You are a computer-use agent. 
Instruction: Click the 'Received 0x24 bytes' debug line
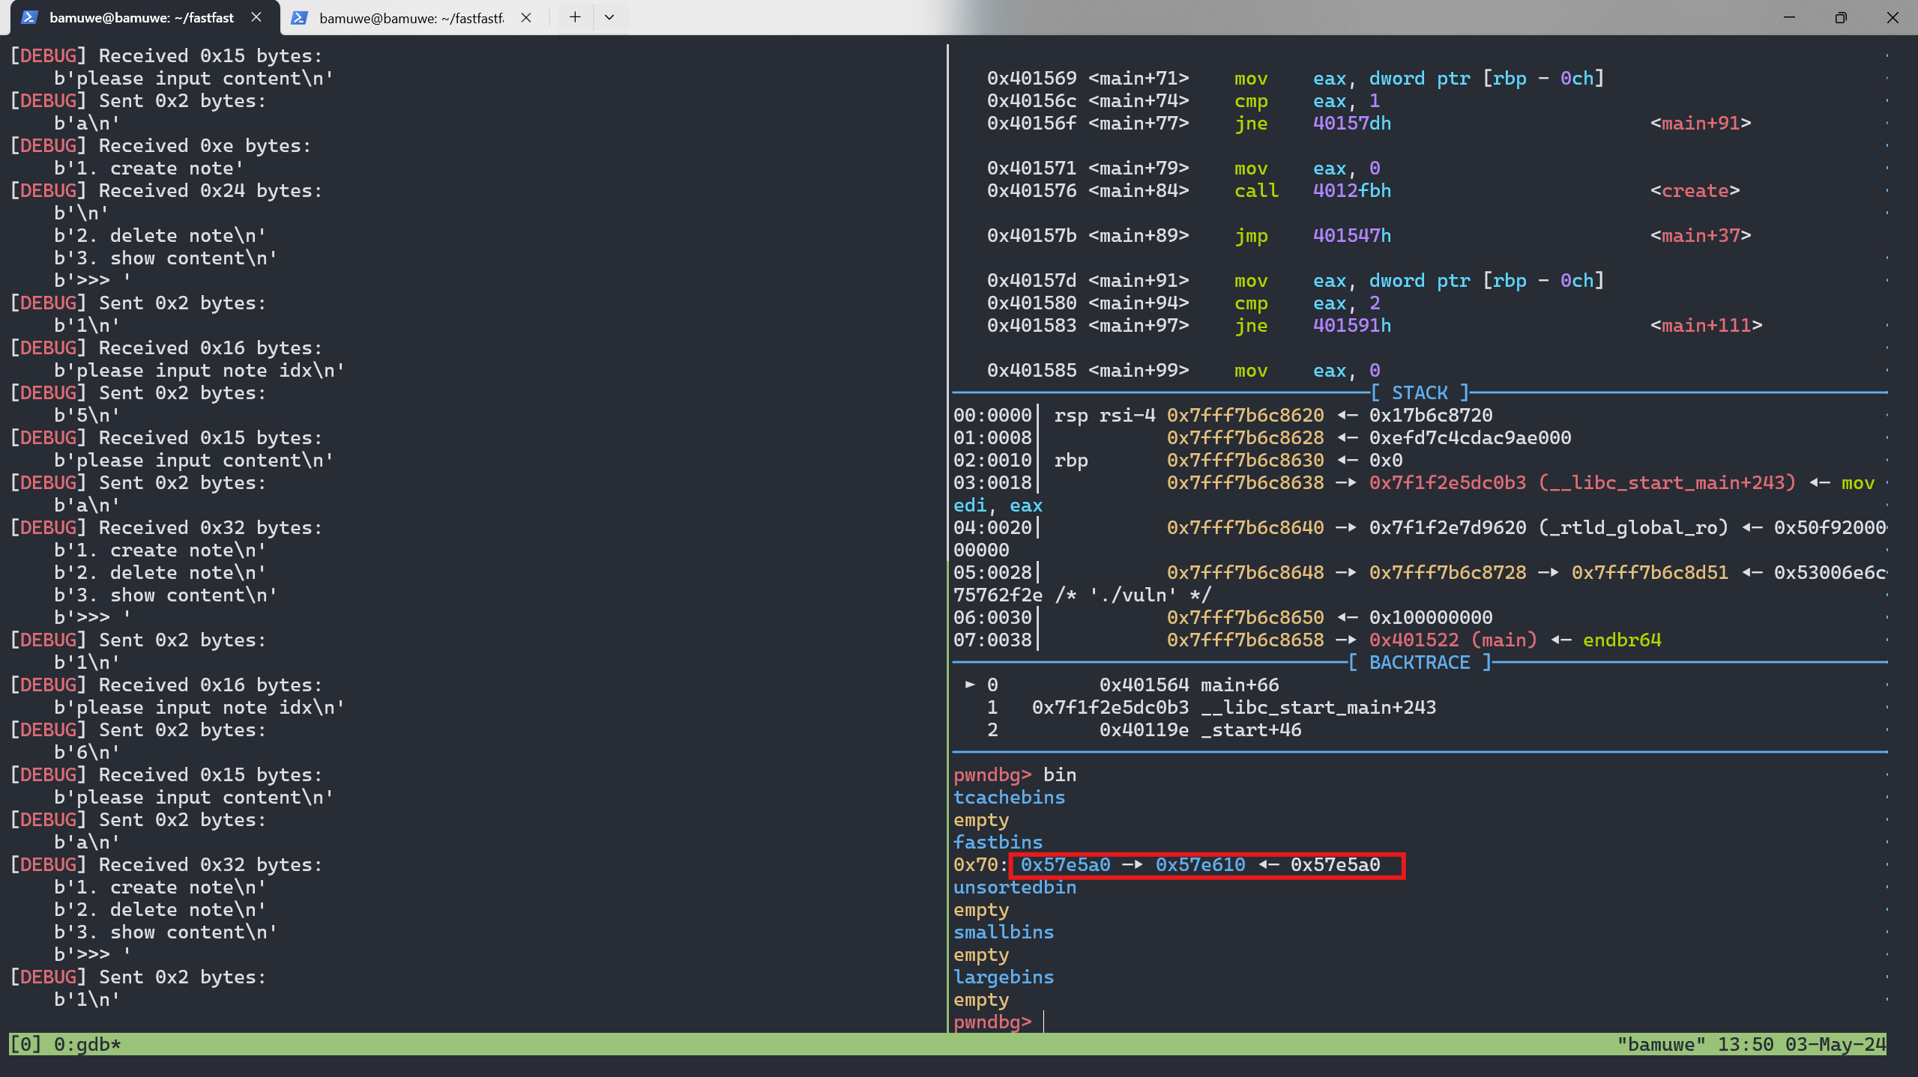(166, 190)
